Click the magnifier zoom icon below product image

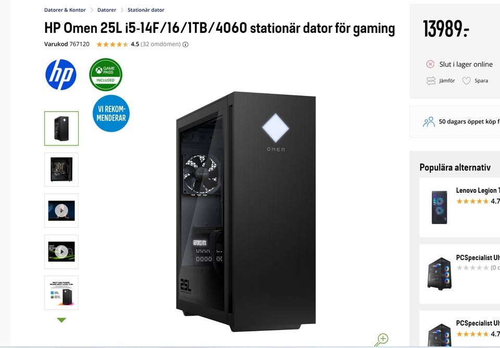(x=381, y=340)
